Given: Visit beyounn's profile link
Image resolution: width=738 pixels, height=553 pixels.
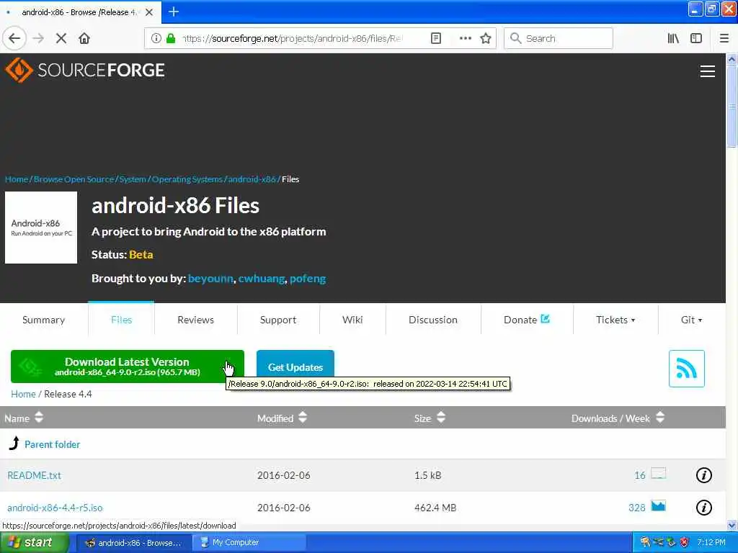Looking at the screenshot, I should (210, 279).
